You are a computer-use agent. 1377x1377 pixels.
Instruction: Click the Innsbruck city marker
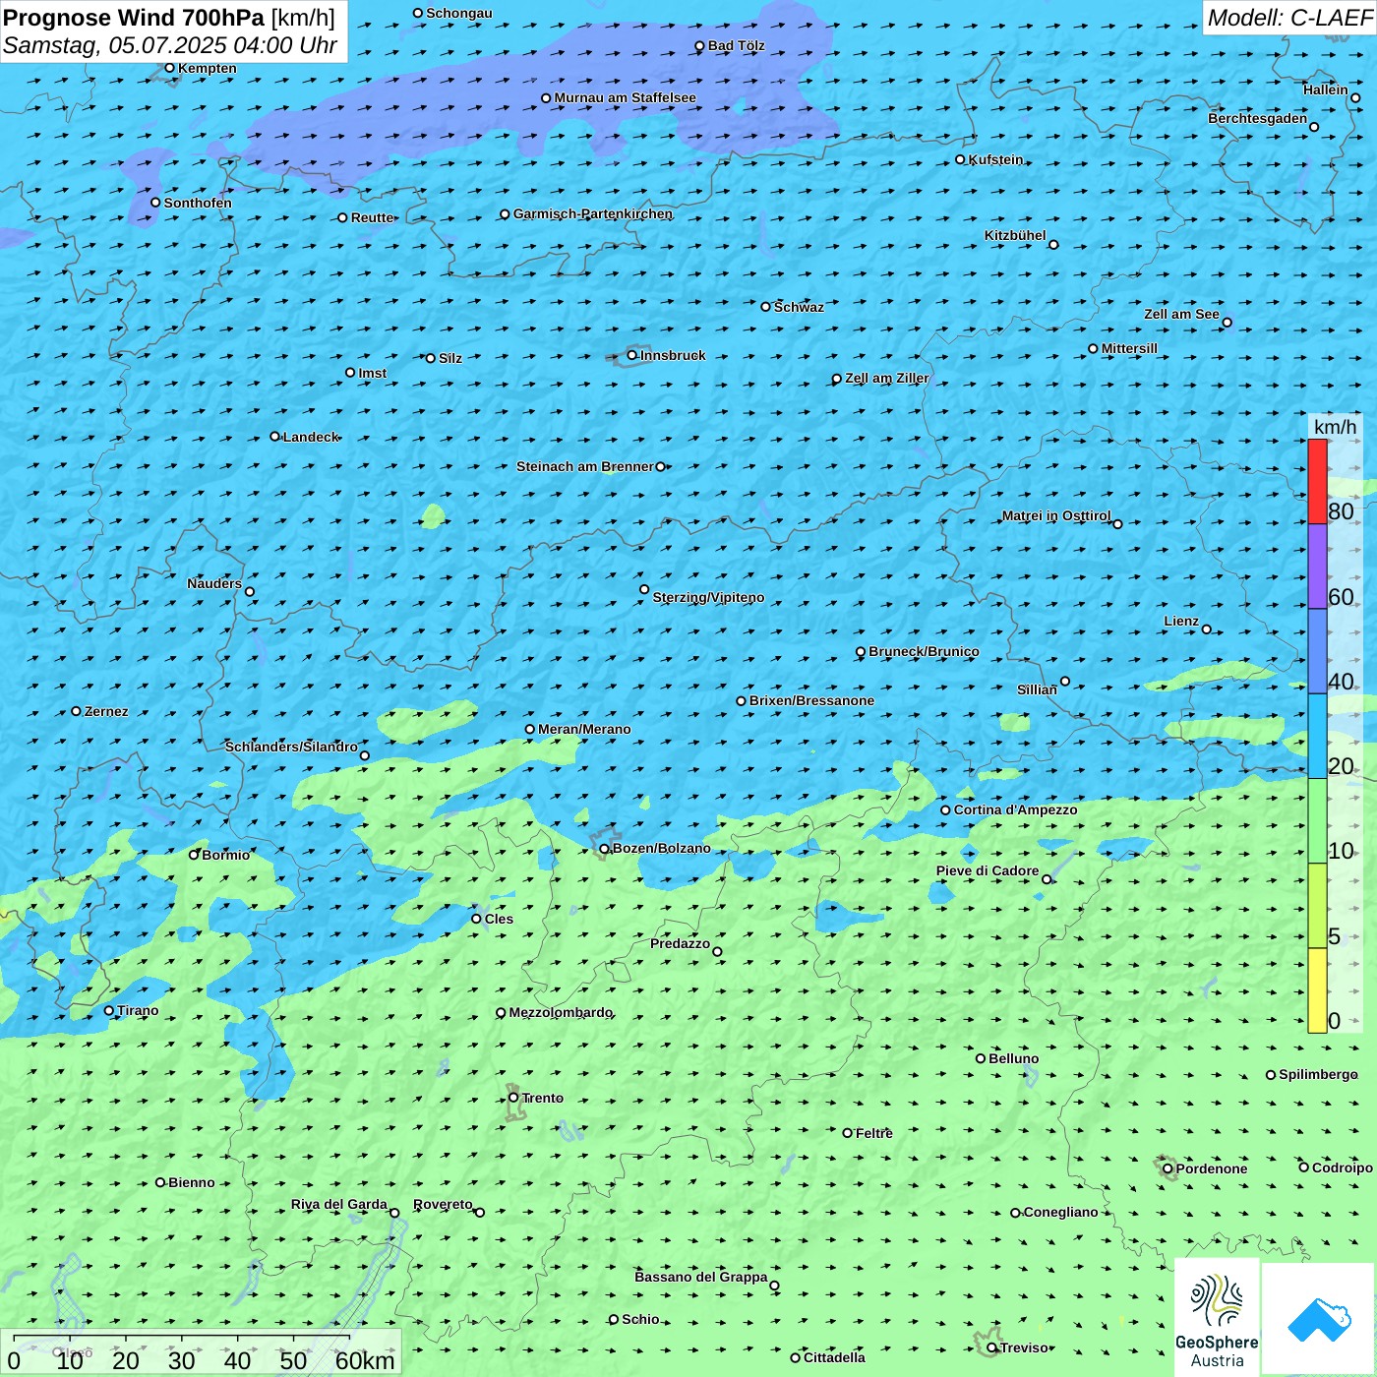point(632,355)
